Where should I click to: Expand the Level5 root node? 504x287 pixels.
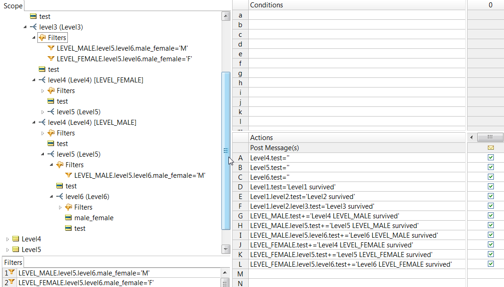pyautogui.click(x=8, y=250)
